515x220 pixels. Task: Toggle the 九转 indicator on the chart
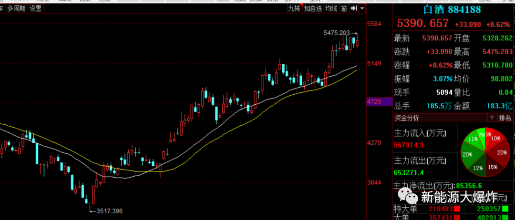tap(294, 9)
